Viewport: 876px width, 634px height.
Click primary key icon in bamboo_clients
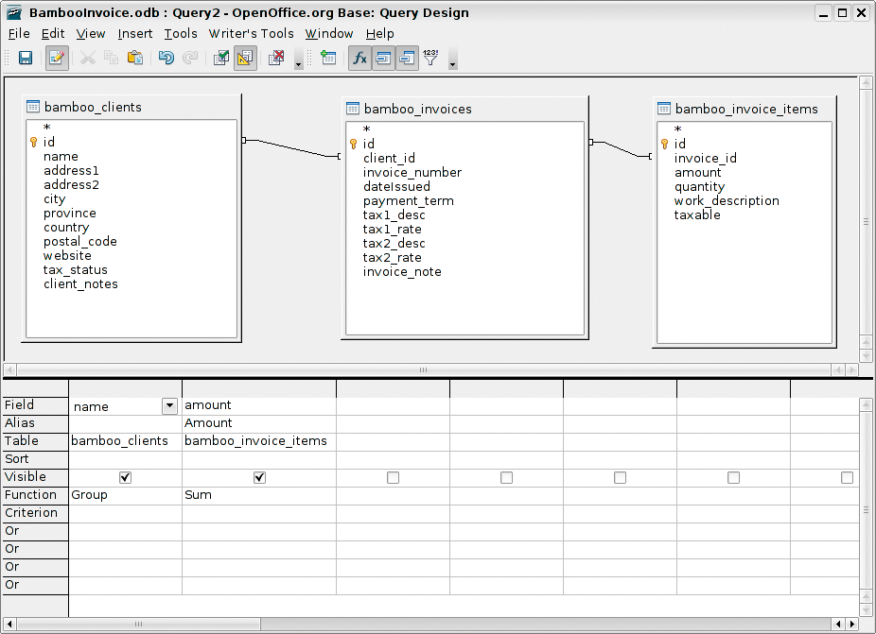coord(33,143)
